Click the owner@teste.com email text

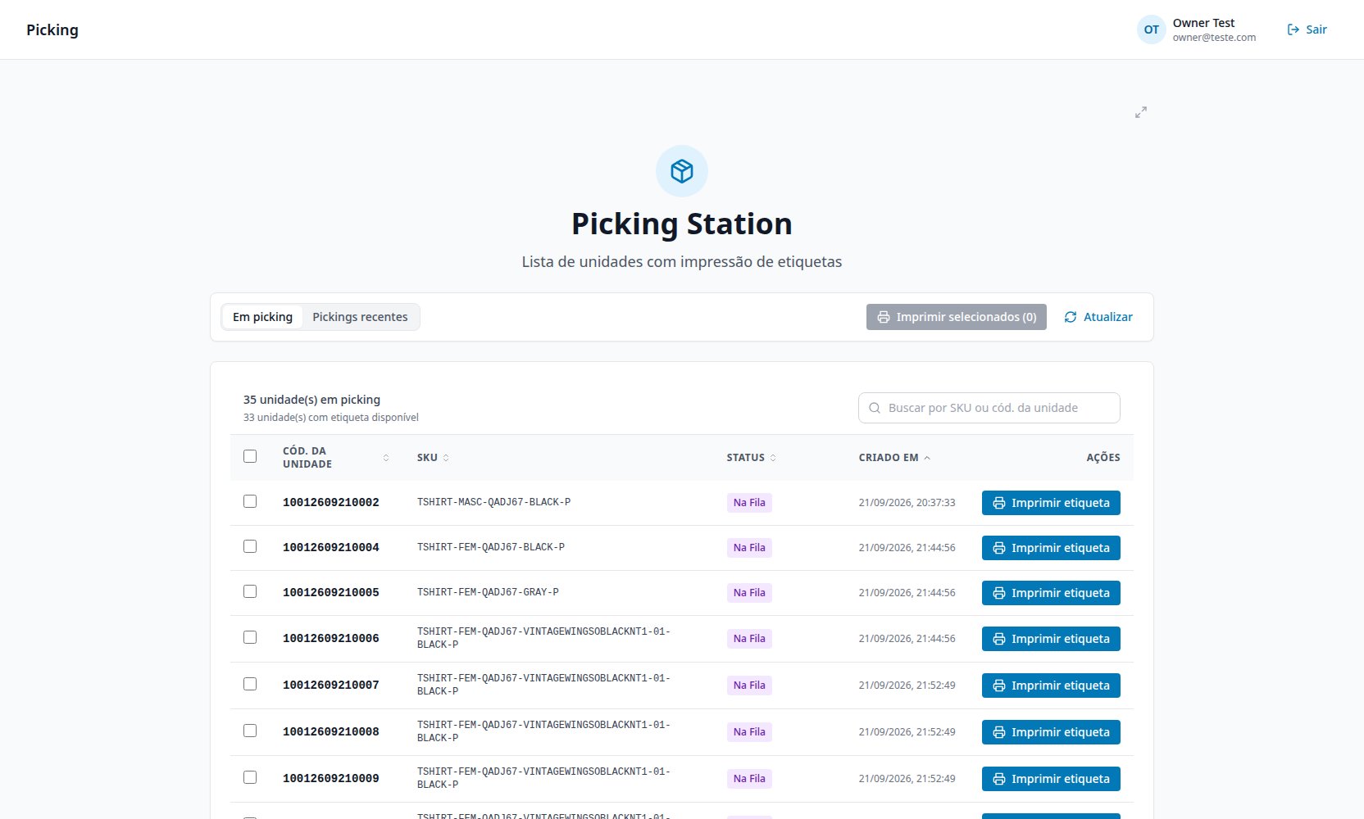tap(1214, 38)
